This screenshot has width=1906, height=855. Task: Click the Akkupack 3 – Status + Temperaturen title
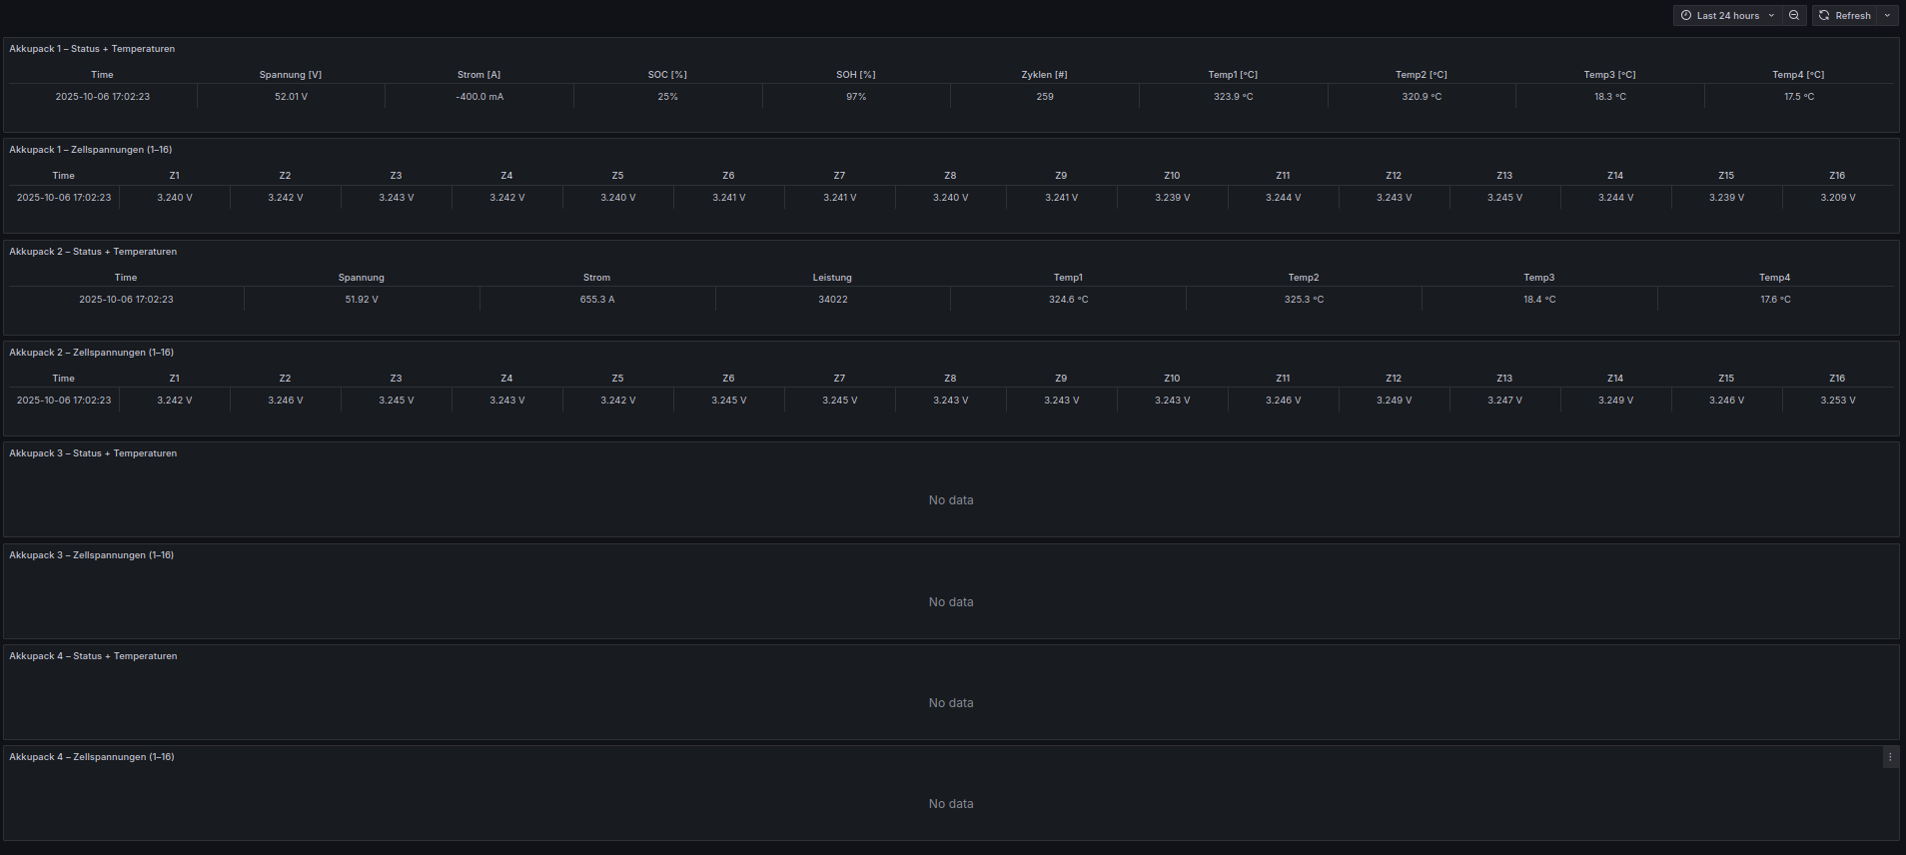pyautogui.click(x=93, y=453)
